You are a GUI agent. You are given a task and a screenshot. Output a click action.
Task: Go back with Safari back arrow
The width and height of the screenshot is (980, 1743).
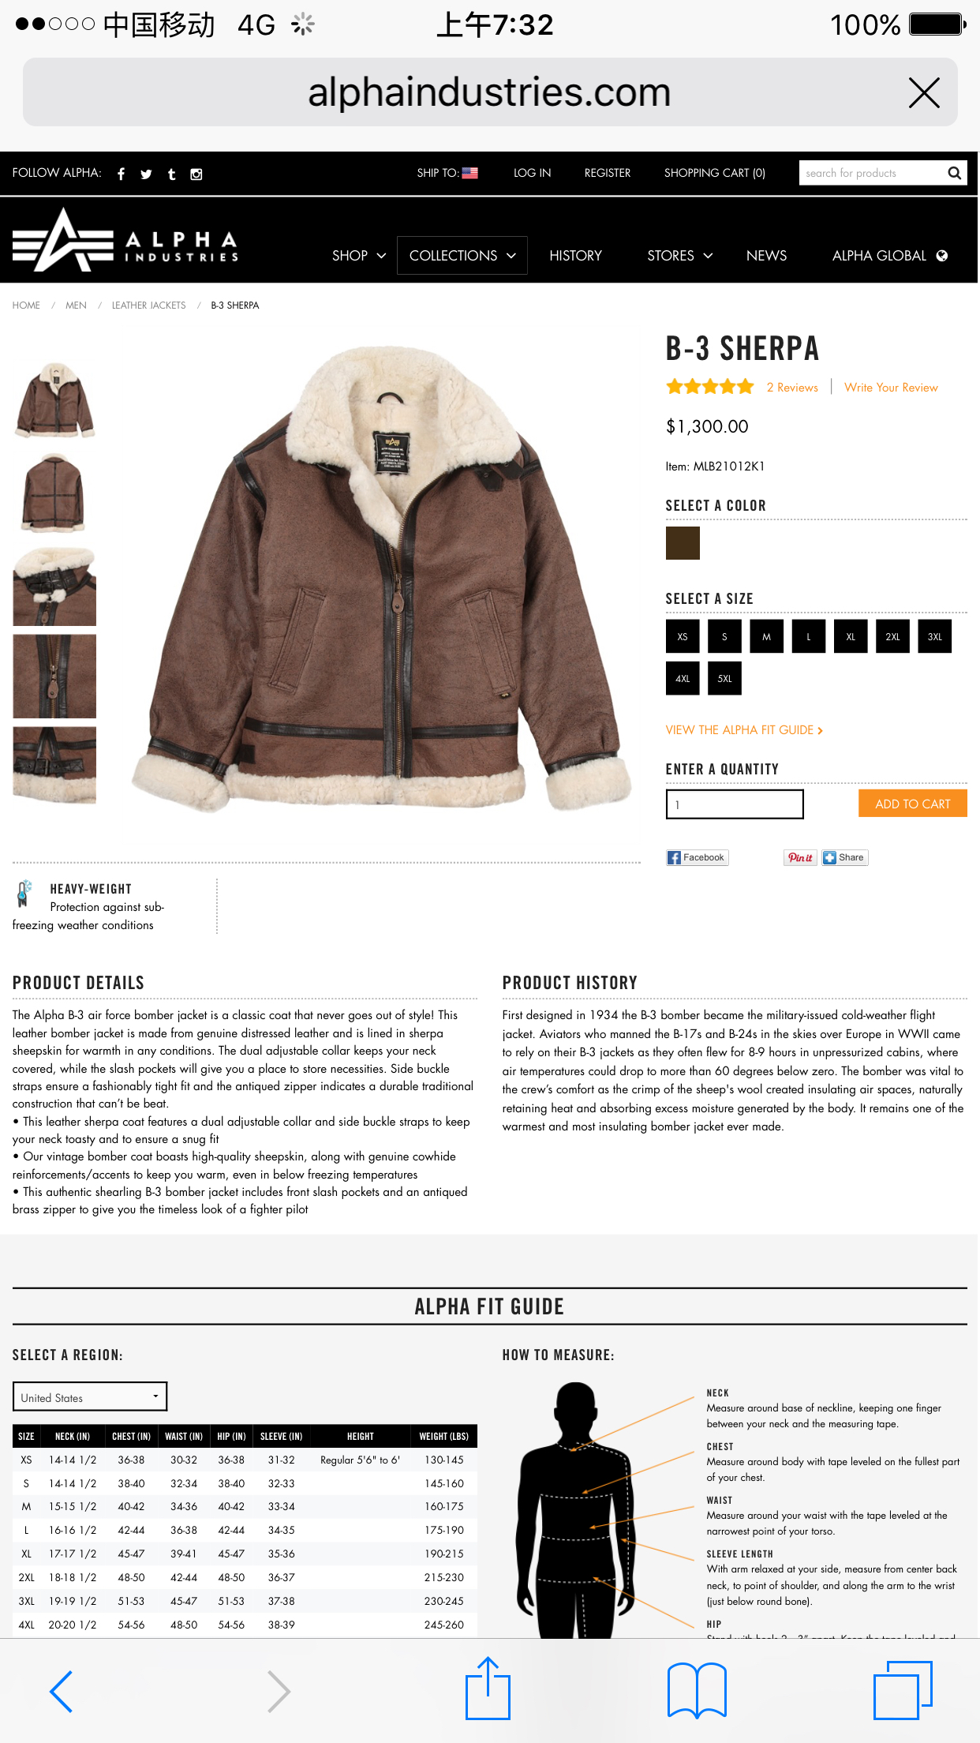pyautogui.click(x=62, y=1691)
